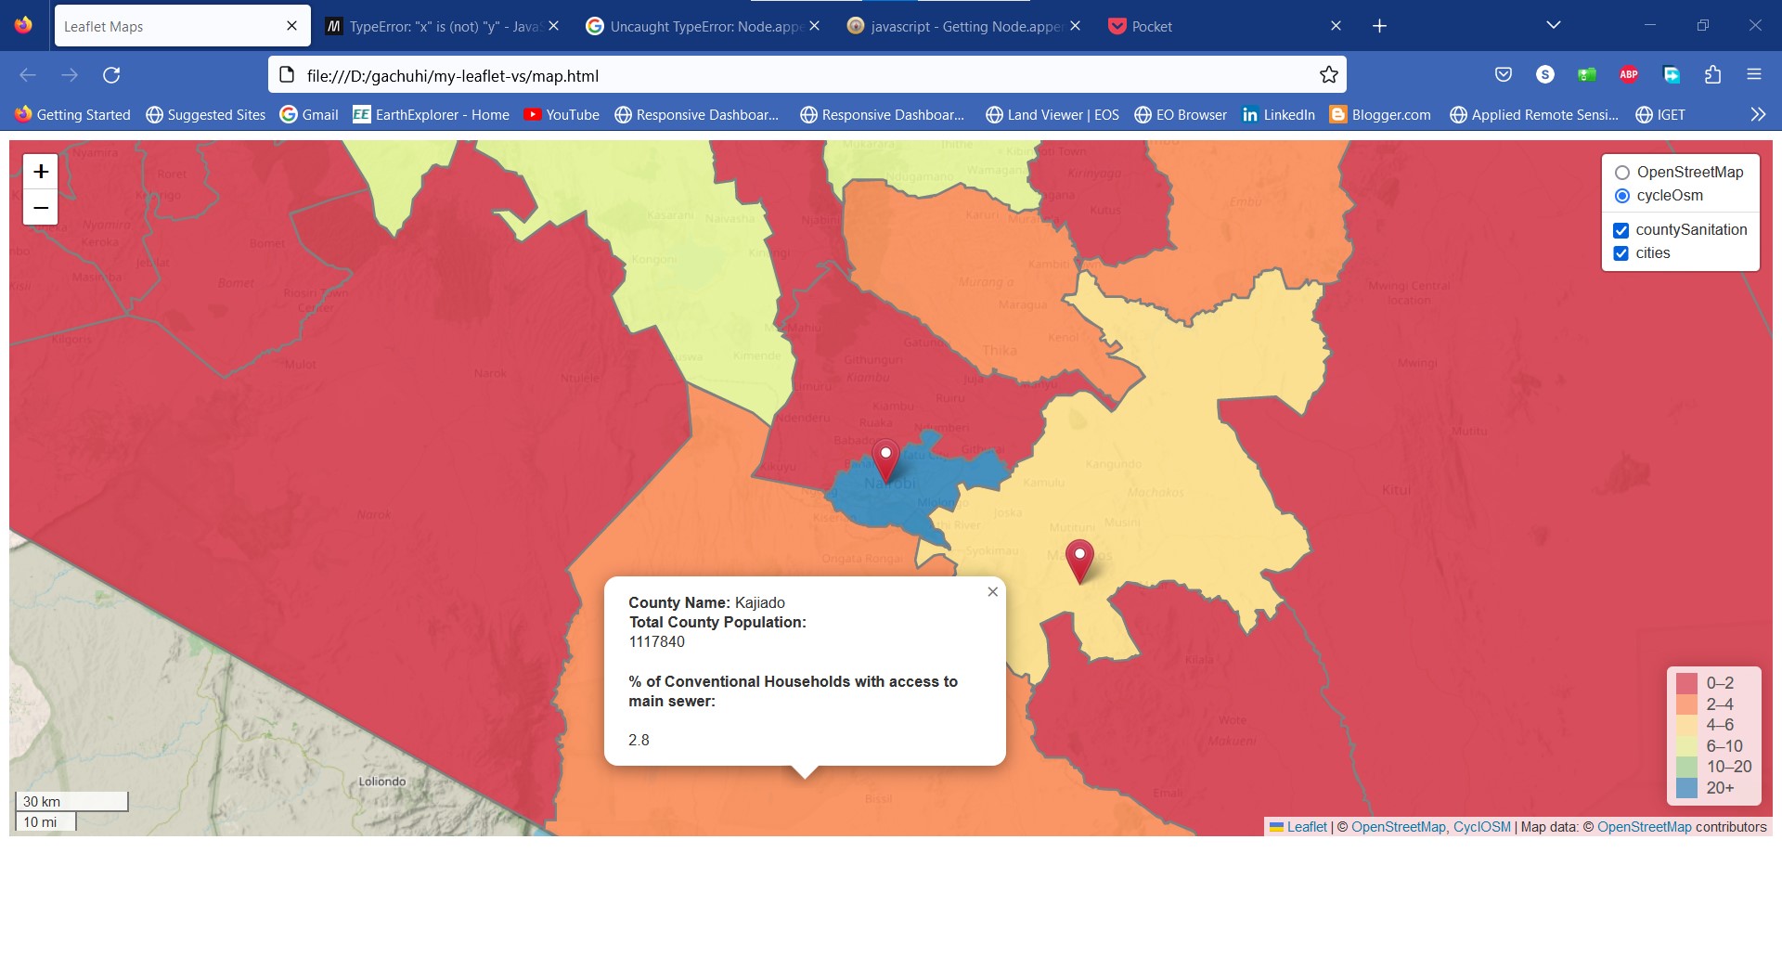Image resolution: width=1782 pixels, height=956 pixels.
Task: Click the Leaflet attribution link
Action: [1306, 827]
